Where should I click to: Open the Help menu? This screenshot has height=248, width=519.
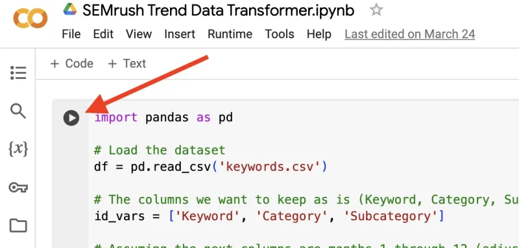pyautogui.click(x=319, y=34)
